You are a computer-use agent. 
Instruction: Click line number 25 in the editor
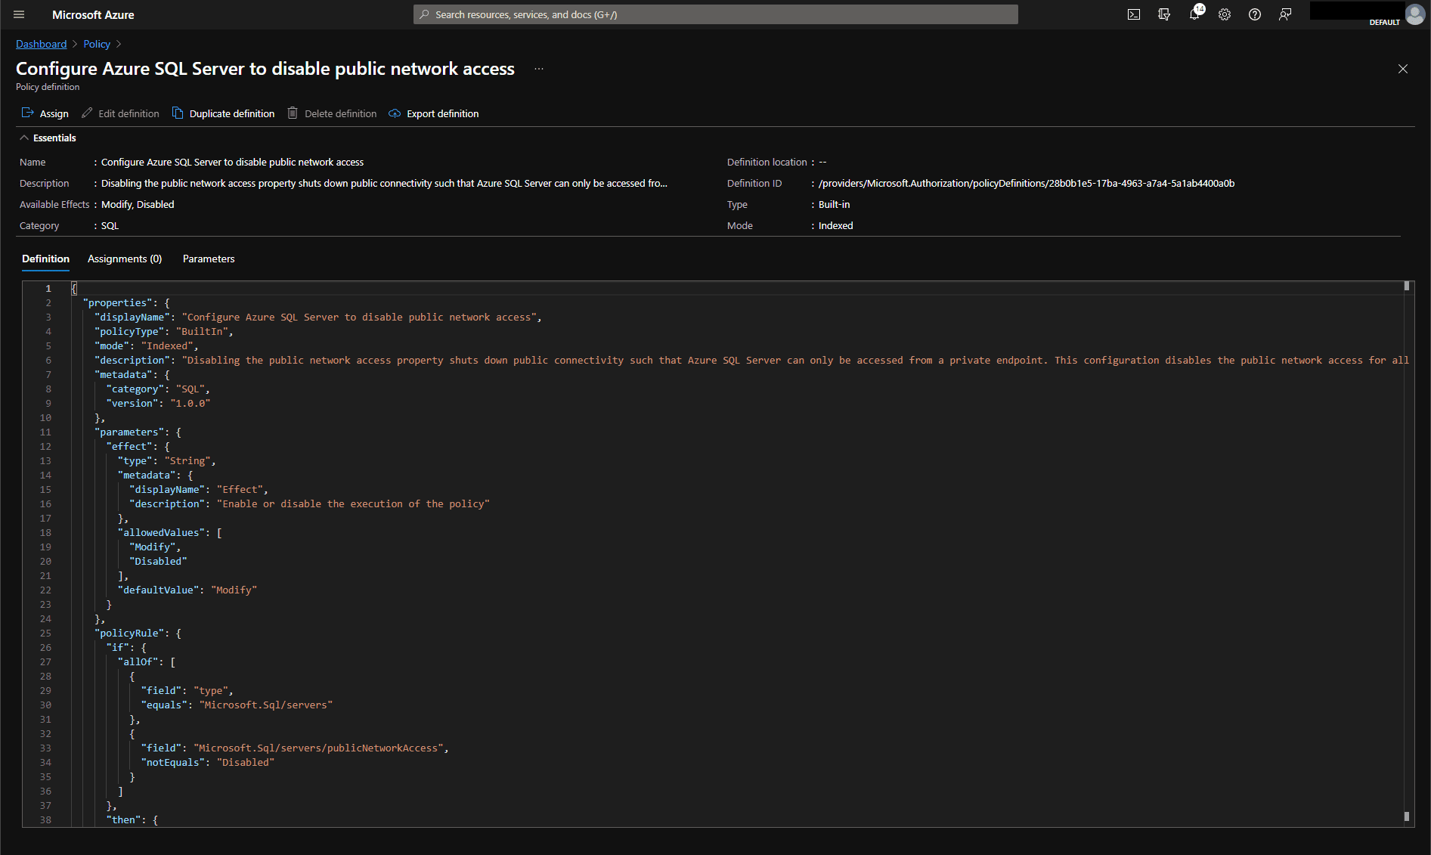45,633
